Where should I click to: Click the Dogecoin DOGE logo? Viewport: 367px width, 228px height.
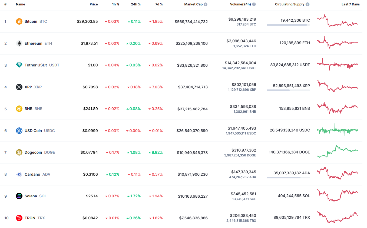click(19, 152)
